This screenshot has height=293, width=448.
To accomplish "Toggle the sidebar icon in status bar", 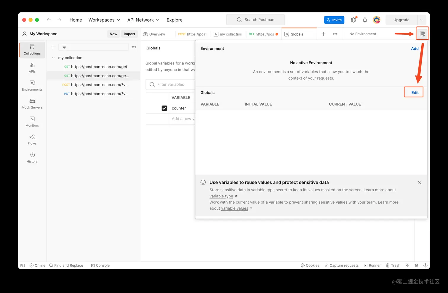I will coord(23,265).
